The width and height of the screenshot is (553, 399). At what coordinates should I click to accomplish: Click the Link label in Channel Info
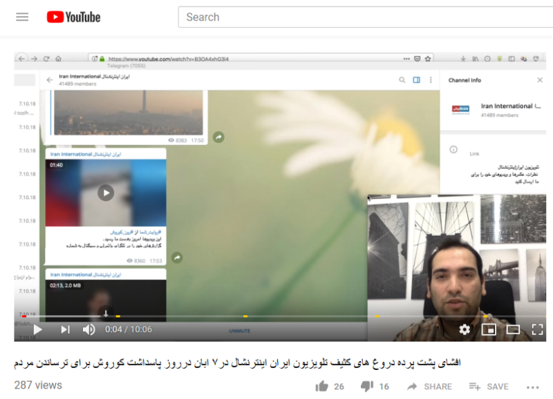[474, 154]
